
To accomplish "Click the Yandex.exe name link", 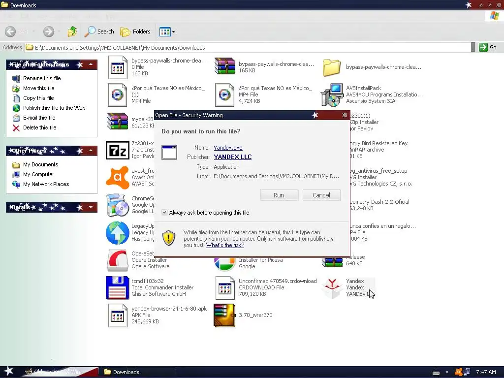I will [228, 148].
